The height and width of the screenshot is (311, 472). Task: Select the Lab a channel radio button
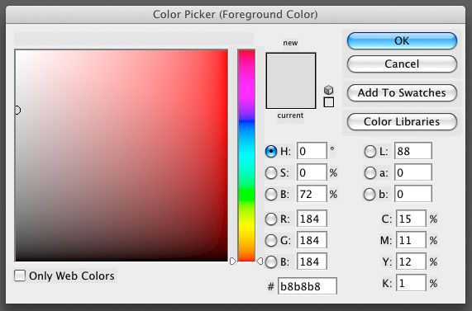370,172
